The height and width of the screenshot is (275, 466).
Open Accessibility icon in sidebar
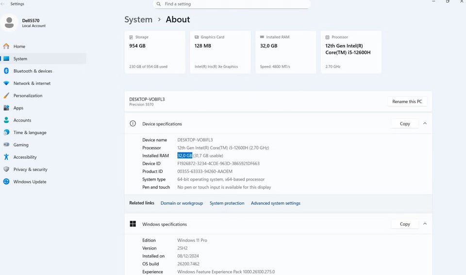click(6, 157)
